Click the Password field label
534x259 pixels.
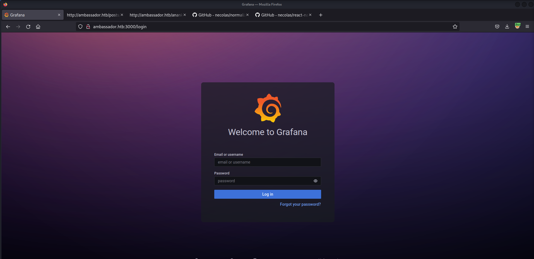[222, 173]
